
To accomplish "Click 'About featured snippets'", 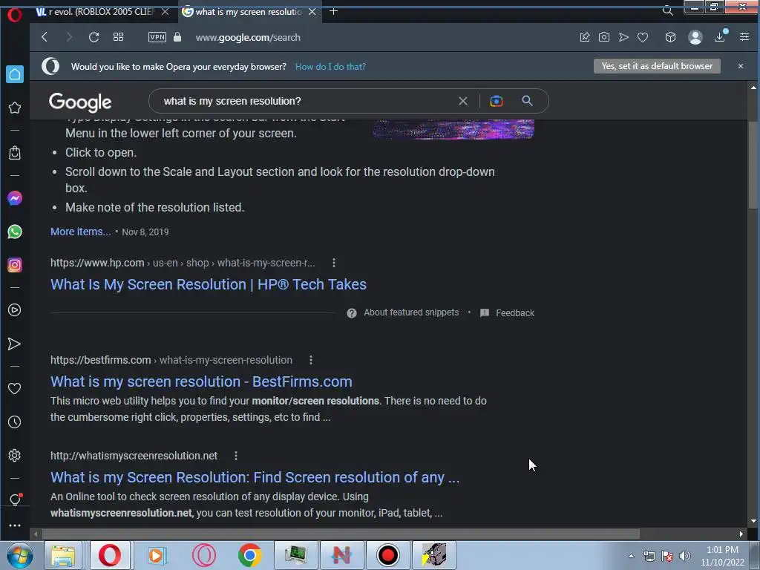I will point(411,312).
